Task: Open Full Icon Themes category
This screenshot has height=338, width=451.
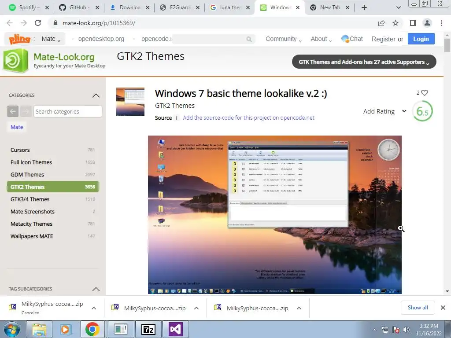Action: 53,162
